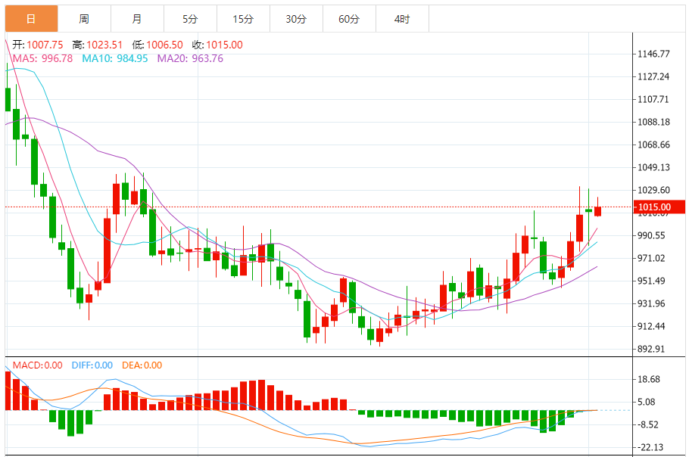Click the 931.96 price axis label
Screen dimensions: 689x457
pyautogui.click(x=652, y=303)
